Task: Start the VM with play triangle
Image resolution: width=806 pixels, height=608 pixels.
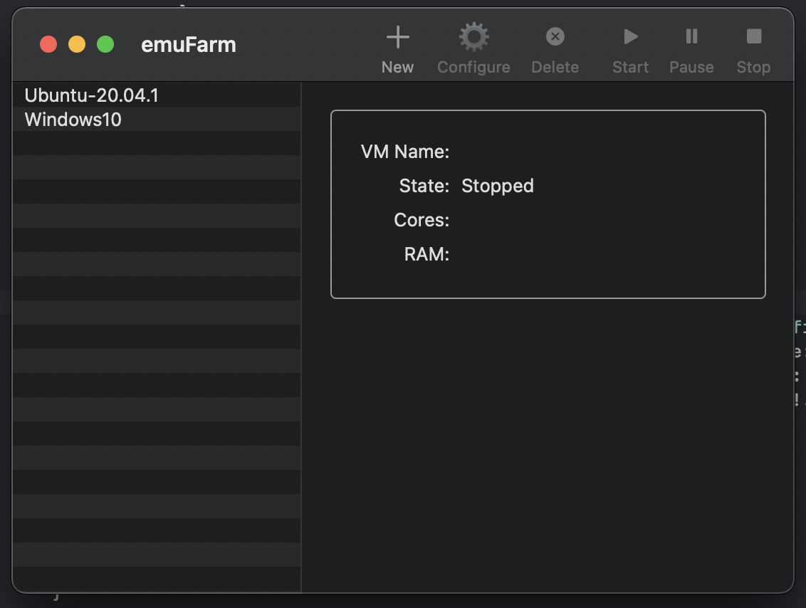Action: (x=631, y=36)
